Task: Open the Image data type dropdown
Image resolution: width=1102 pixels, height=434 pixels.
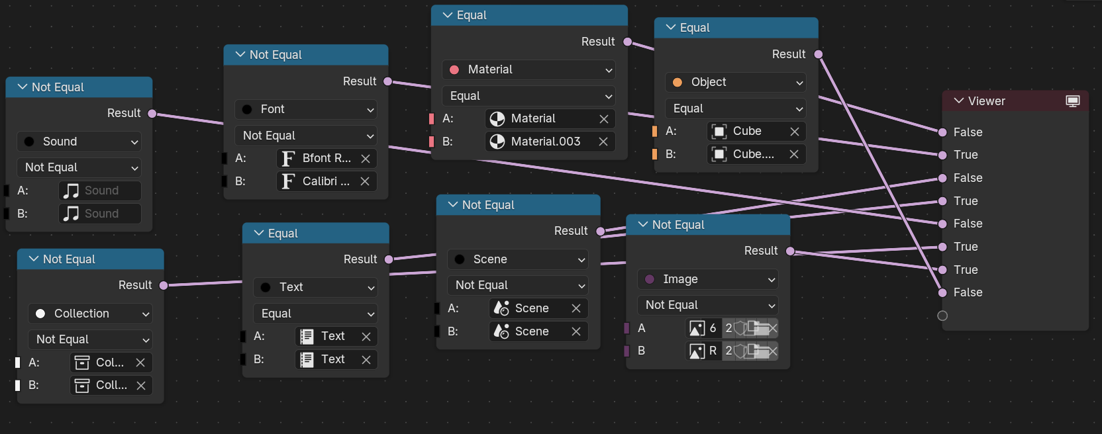Action: 708,279
